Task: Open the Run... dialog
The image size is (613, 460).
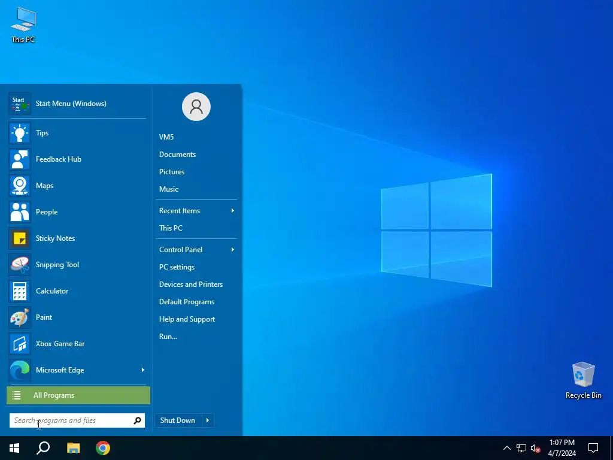Action: (168, 337)
